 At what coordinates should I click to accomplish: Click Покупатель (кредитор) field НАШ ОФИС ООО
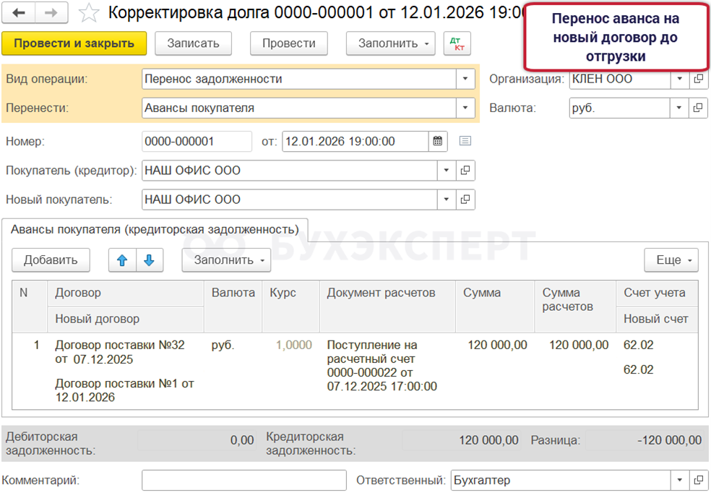coord(290,171)
